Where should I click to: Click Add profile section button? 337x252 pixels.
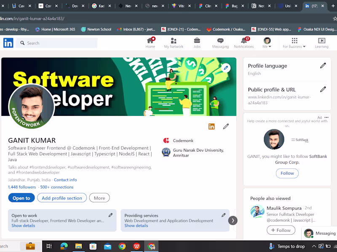tap(62, 198)
